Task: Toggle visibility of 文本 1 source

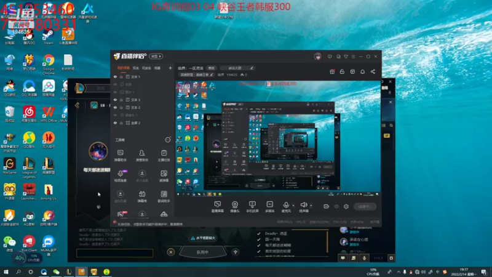Action: click(115, 76)
